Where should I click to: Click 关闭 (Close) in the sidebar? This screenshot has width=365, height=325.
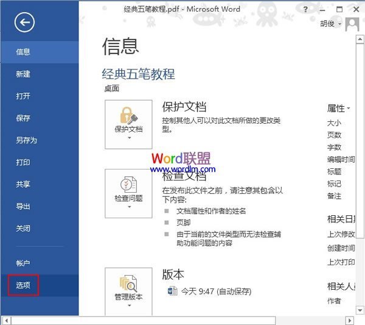point(23,228)
